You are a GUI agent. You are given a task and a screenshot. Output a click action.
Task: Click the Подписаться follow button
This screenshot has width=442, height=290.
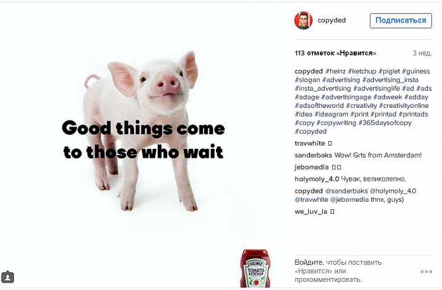click(x=400, y=21)
